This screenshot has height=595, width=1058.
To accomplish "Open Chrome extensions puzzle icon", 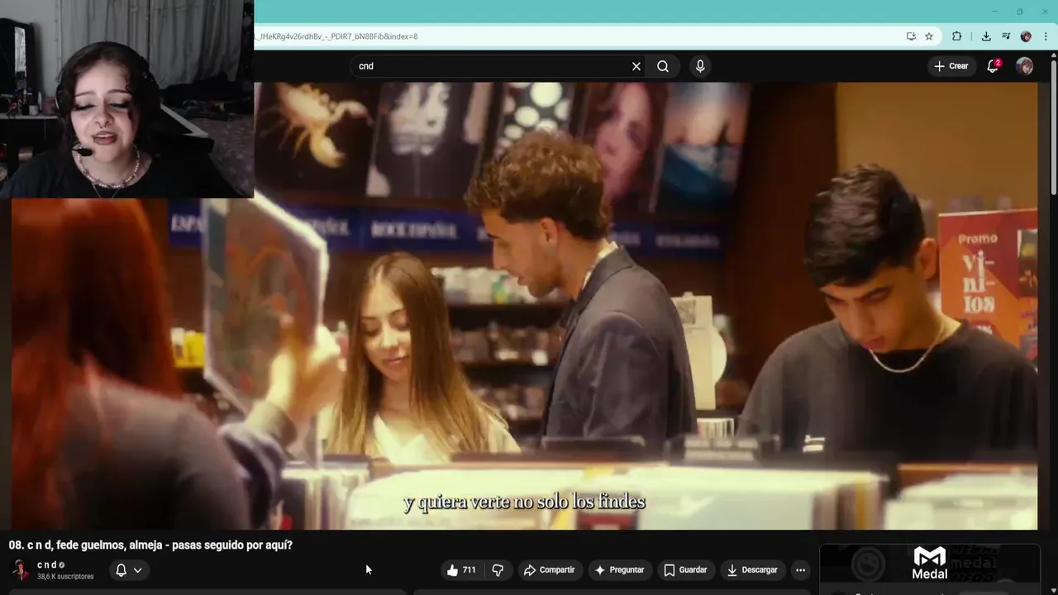I will pyautogui.click(x=957, y=36).
